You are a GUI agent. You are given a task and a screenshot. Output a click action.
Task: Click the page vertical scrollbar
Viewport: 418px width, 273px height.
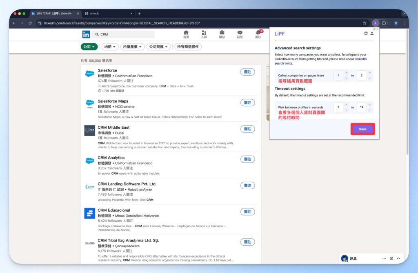tap(407, 92)
